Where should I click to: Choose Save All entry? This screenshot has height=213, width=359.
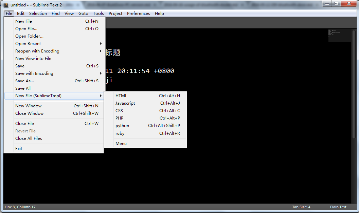point(54,88)
